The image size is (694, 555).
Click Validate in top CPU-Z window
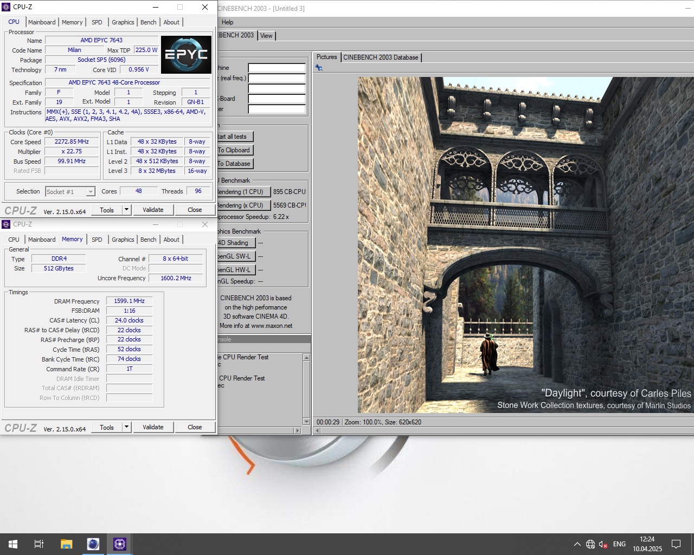[153, 210]
